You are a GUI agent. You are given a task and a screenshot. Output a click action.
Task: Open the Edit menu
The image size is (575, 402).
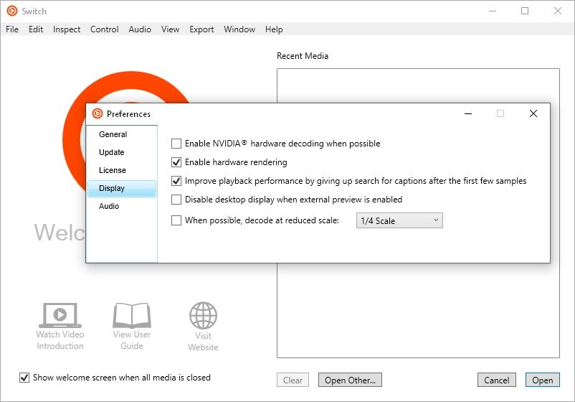[36, 29]
